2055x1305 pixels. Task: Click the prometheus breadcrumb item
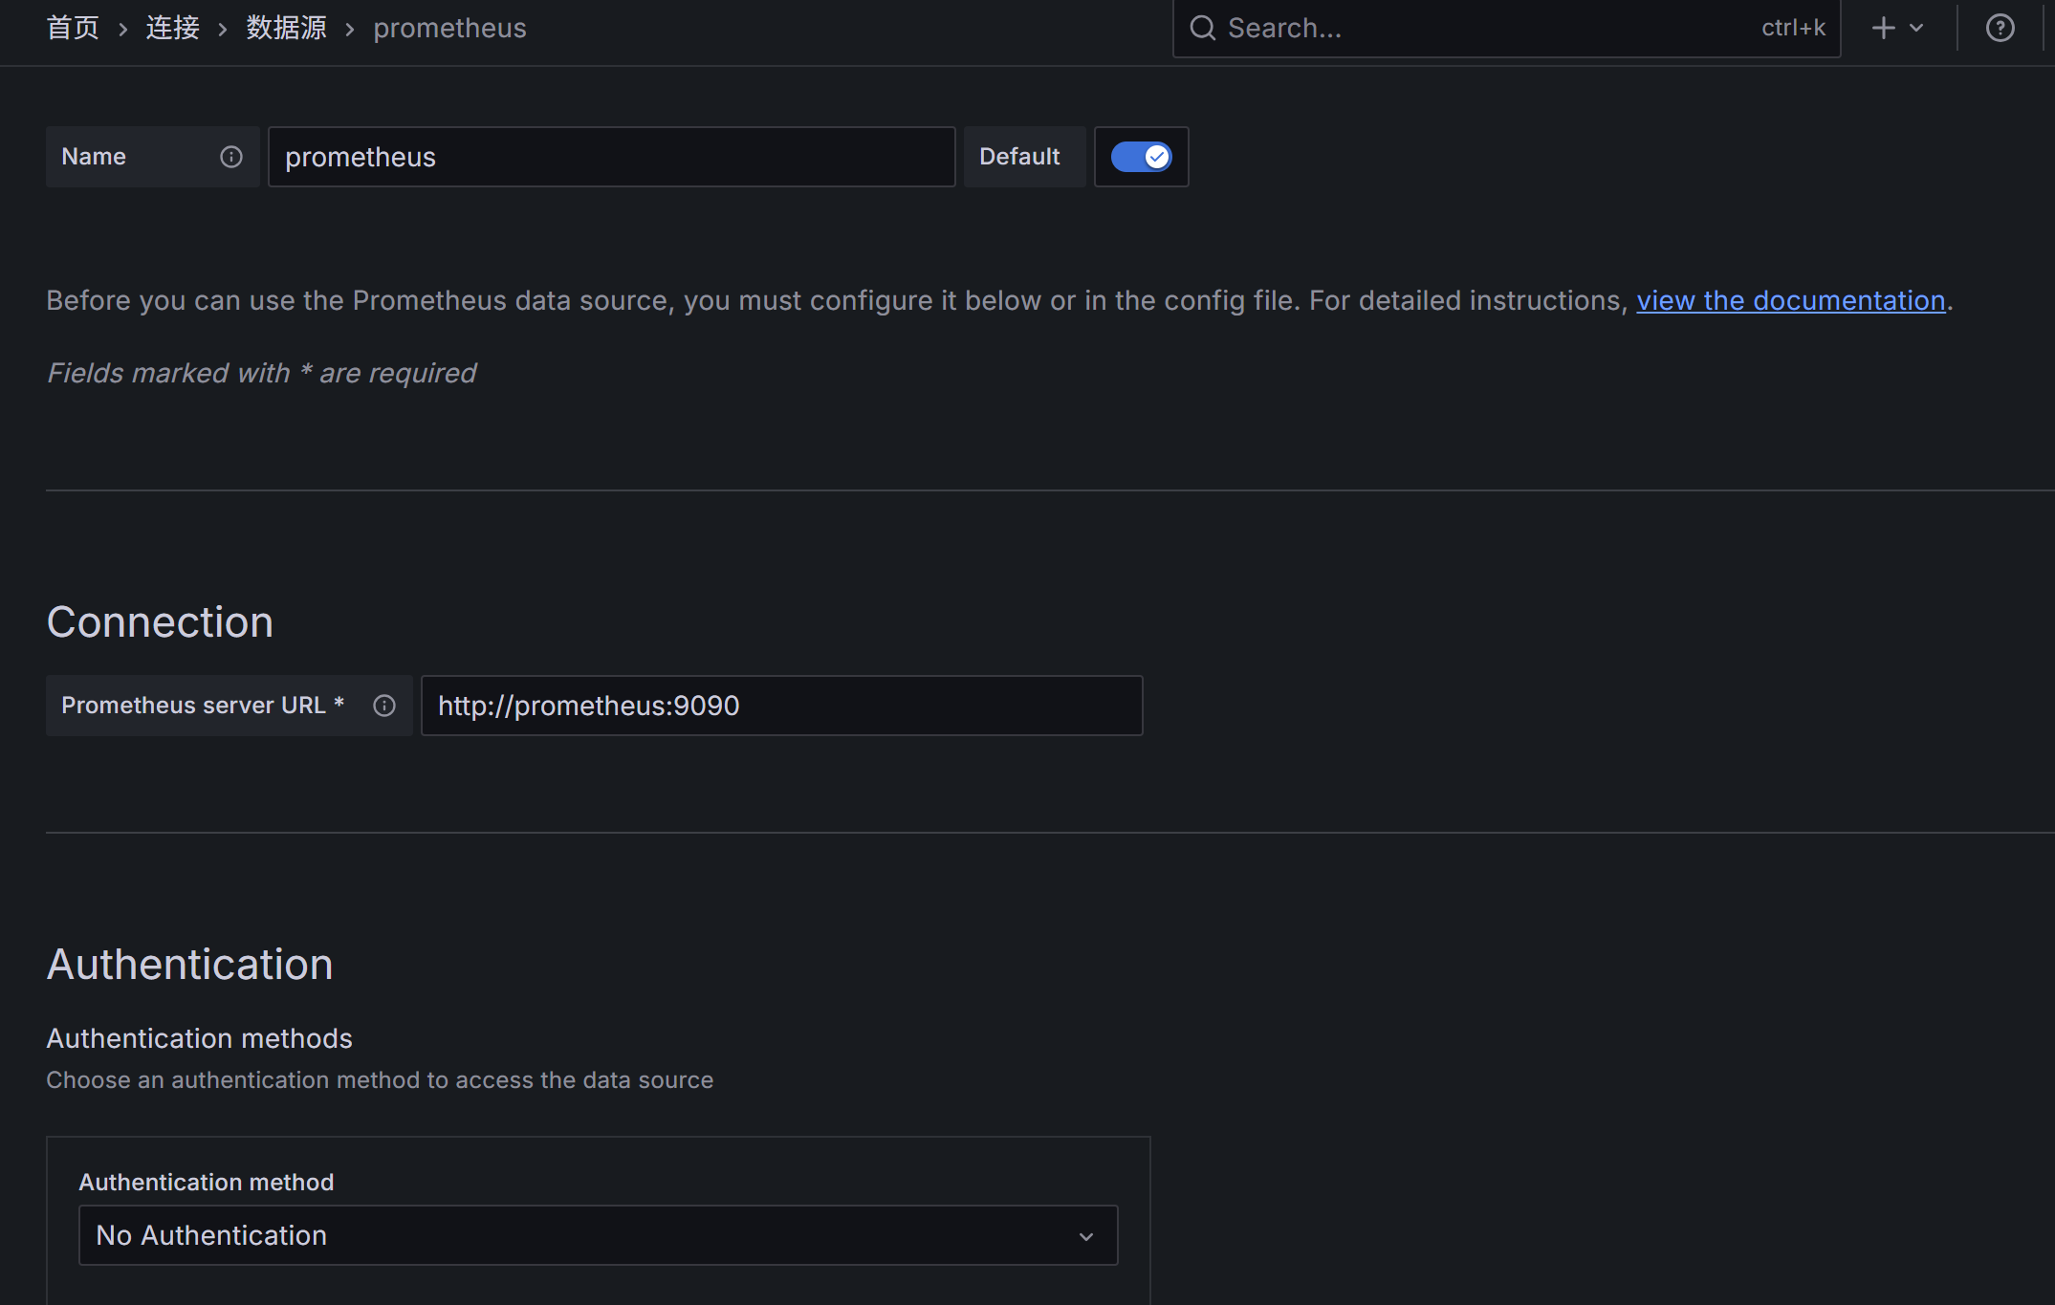(449, 28)
